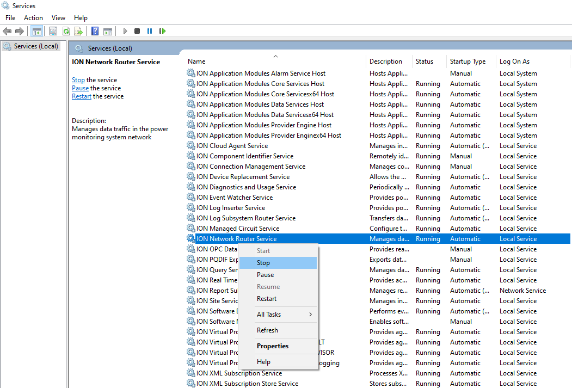
Task: Sort by the Status column header
Action: 429,61
